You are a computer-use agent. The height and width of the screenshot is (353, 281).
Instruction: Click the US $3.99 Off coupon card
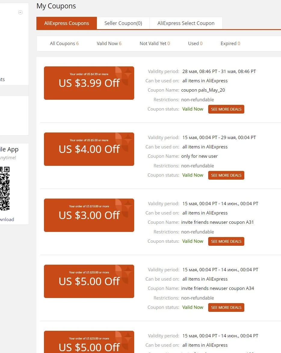coord(89,83)
